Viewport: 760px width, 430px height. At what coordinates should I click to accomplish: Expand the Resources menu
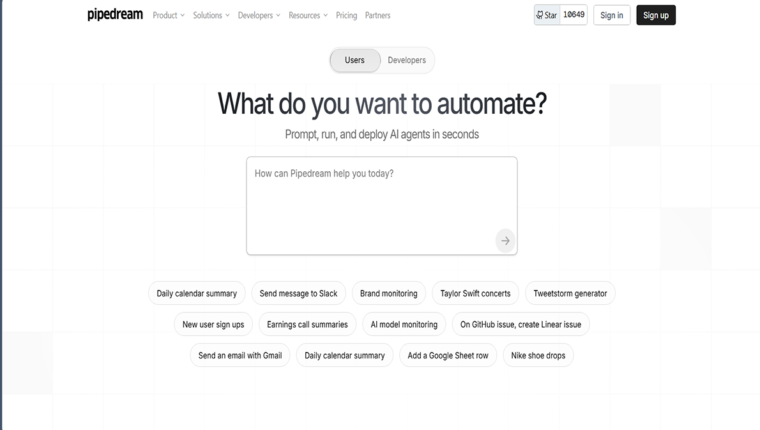(308, 15)
